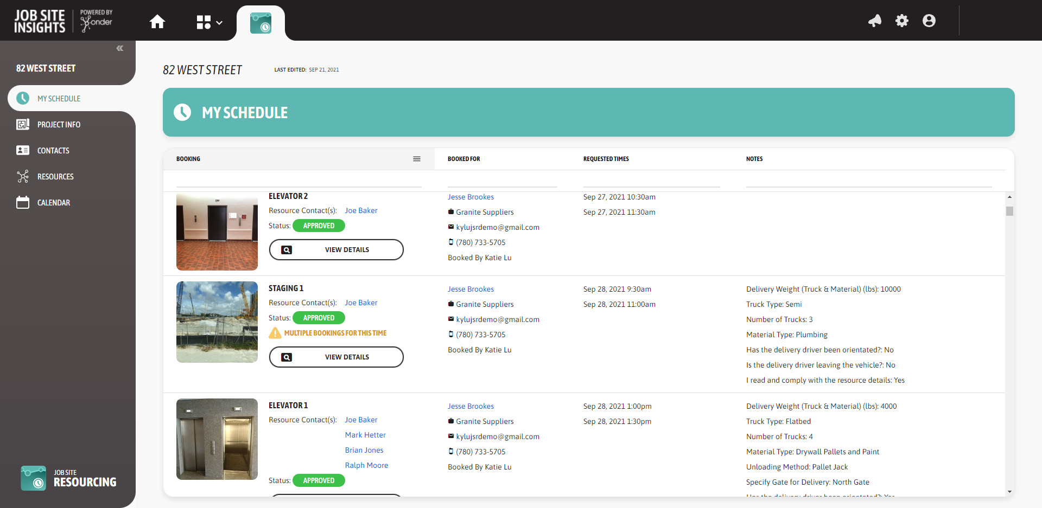1042x508 pixels.
Task: Open Mark Hetter contact link
Action: (x=365, y=435)
